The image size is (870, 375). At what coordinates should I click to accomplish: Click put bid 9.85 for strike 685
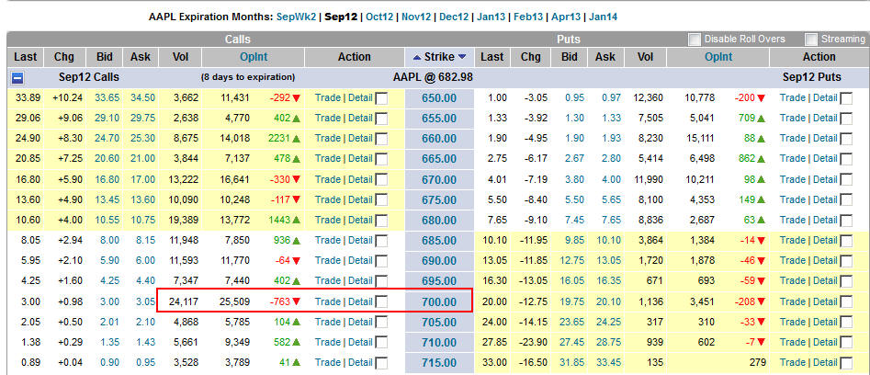[575, 240]
